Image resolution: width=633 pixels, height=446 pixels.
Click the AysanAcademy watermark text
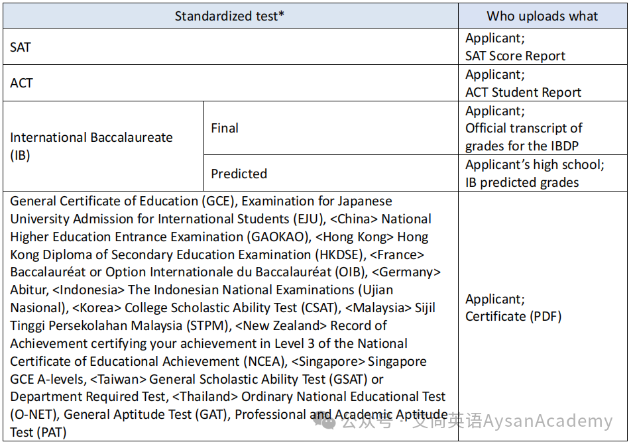547,421
